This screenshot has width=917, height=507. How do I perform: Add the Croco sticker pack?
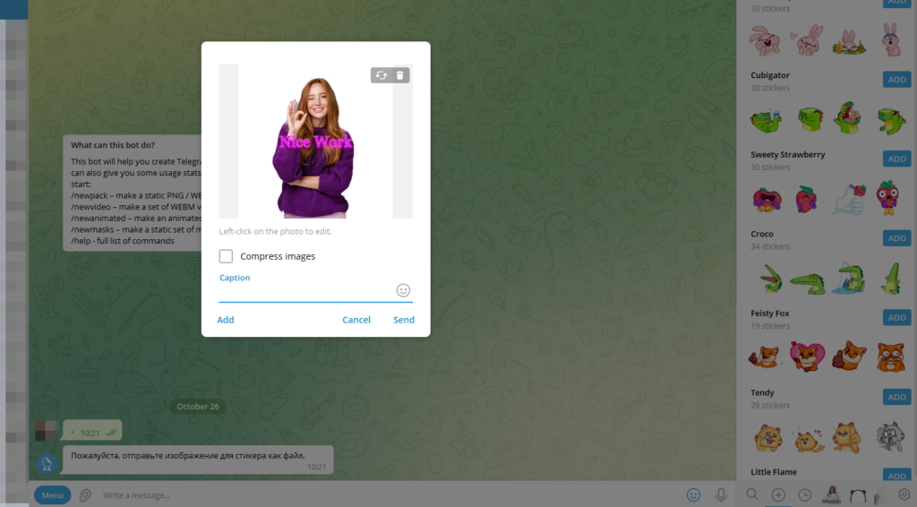click(897, 238)
